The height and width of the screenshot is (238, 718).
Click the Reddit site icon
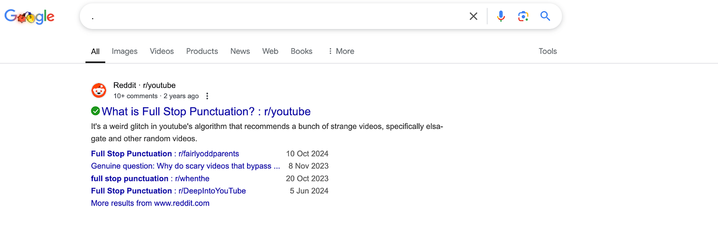click(99, 90)
